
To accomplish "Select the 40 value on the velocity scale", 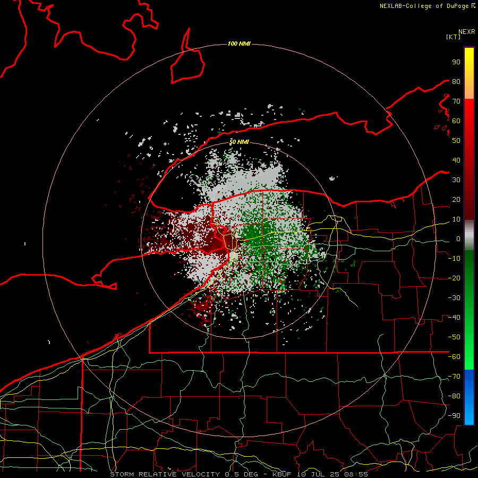I will (456, 160).
